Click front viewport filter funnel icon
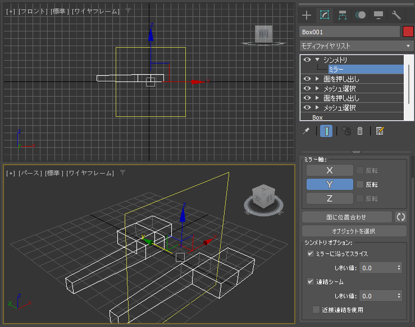Screen dimensions: 415x327 tap(128, 11)
